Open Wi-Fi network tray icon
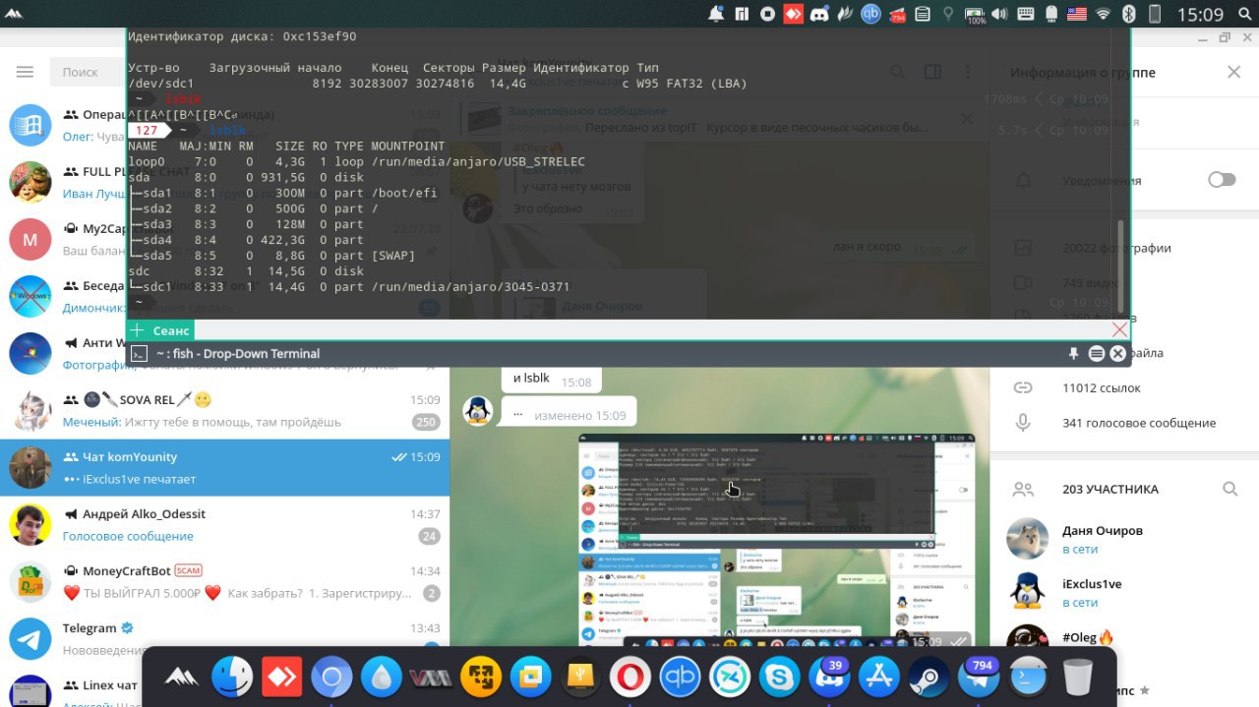This screenshot has width=1259, height=707. pos(1103,14)
